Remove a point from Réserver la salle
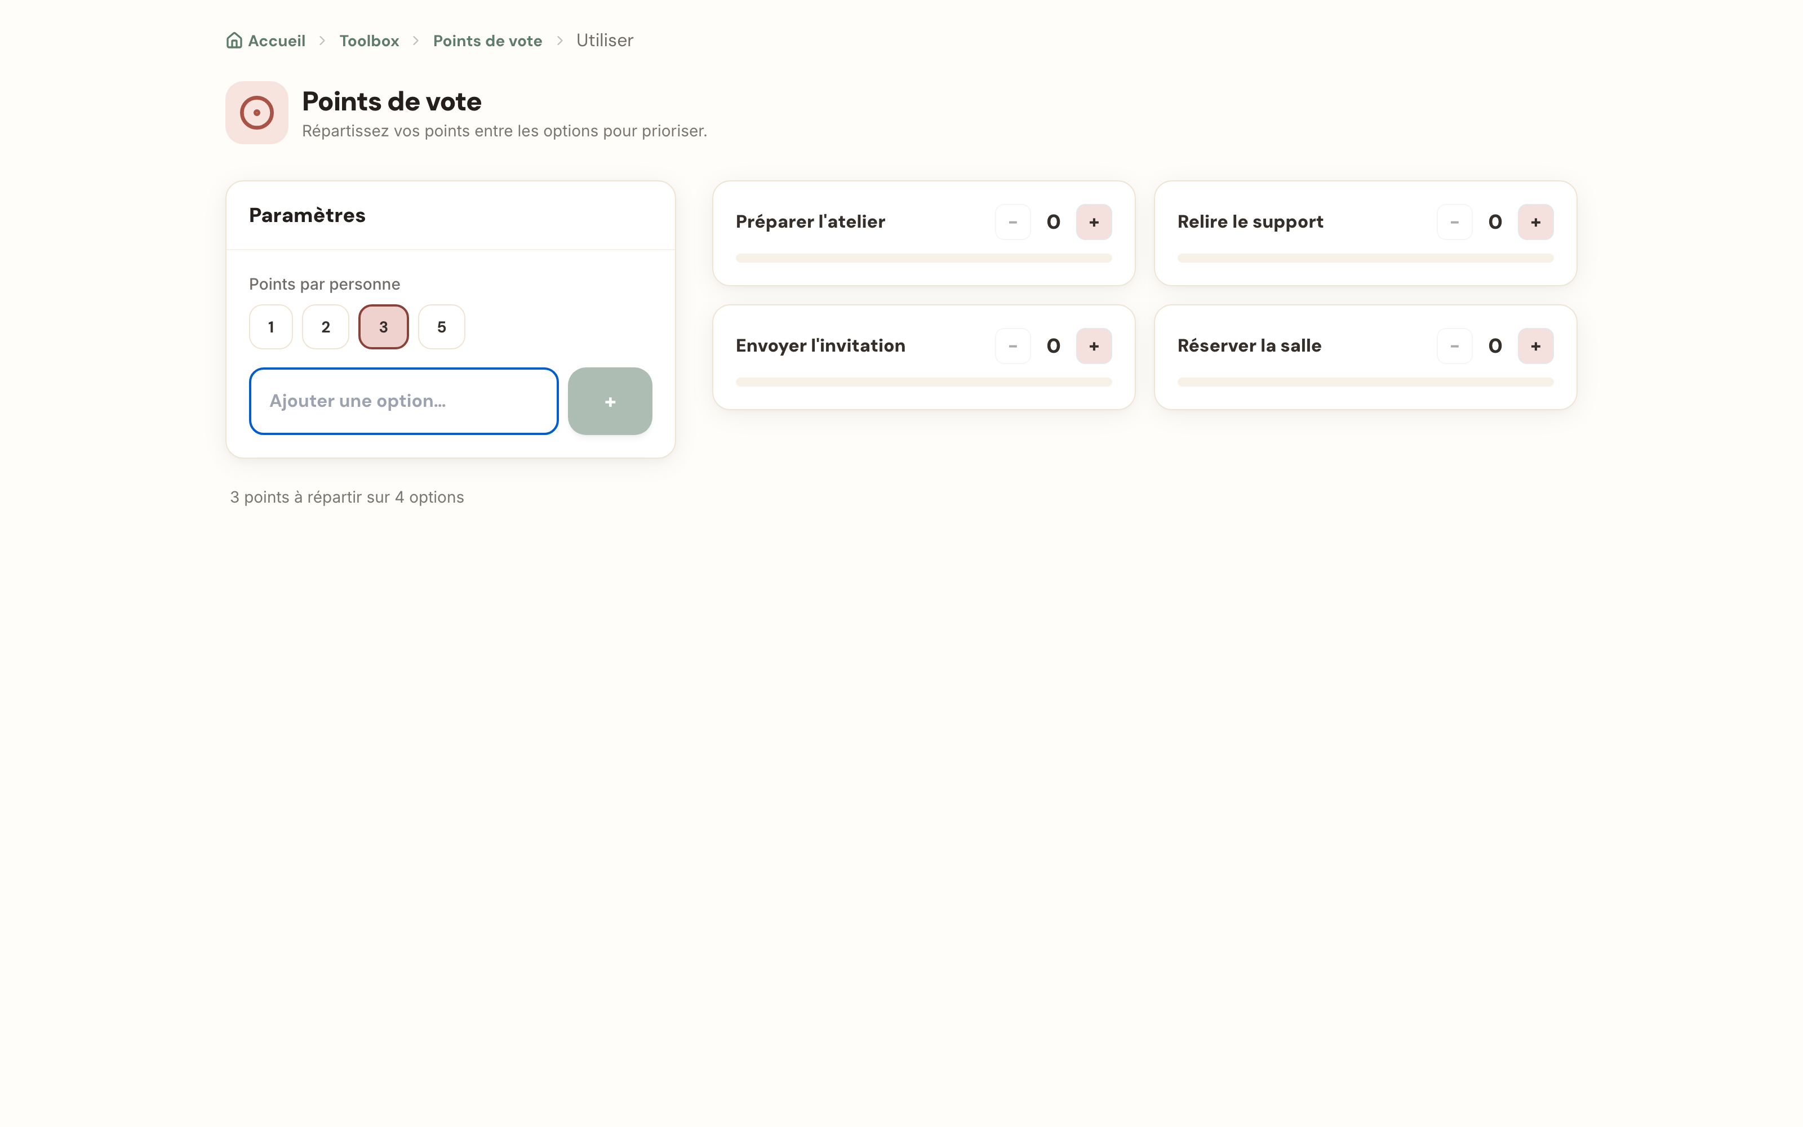1803x1127 pixels. point(1454,346)
